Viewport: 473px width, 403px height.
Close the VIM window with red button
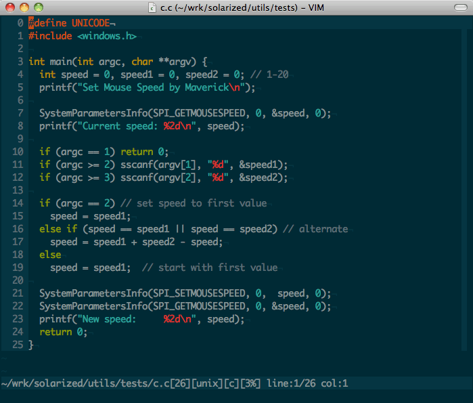point(11,7)
